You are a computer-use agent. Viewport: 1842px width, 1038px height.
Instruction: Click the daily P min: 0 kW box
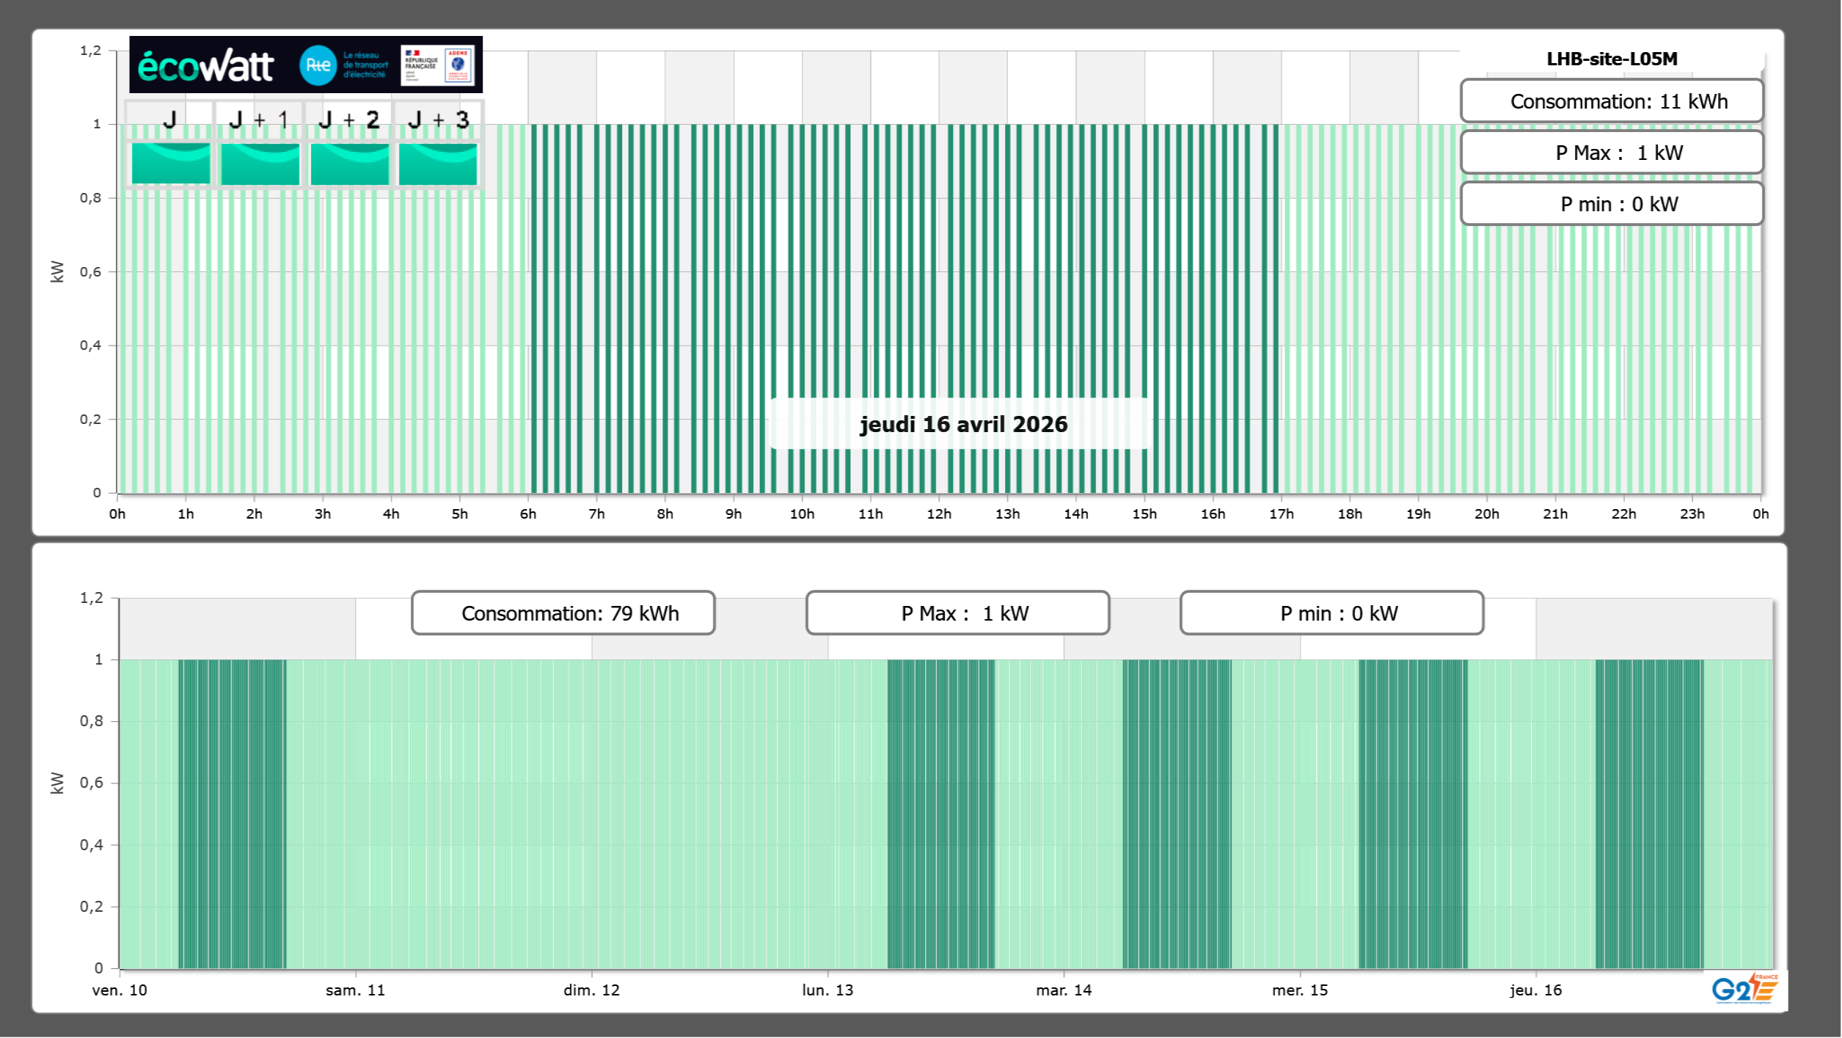tap(1611, 204)
